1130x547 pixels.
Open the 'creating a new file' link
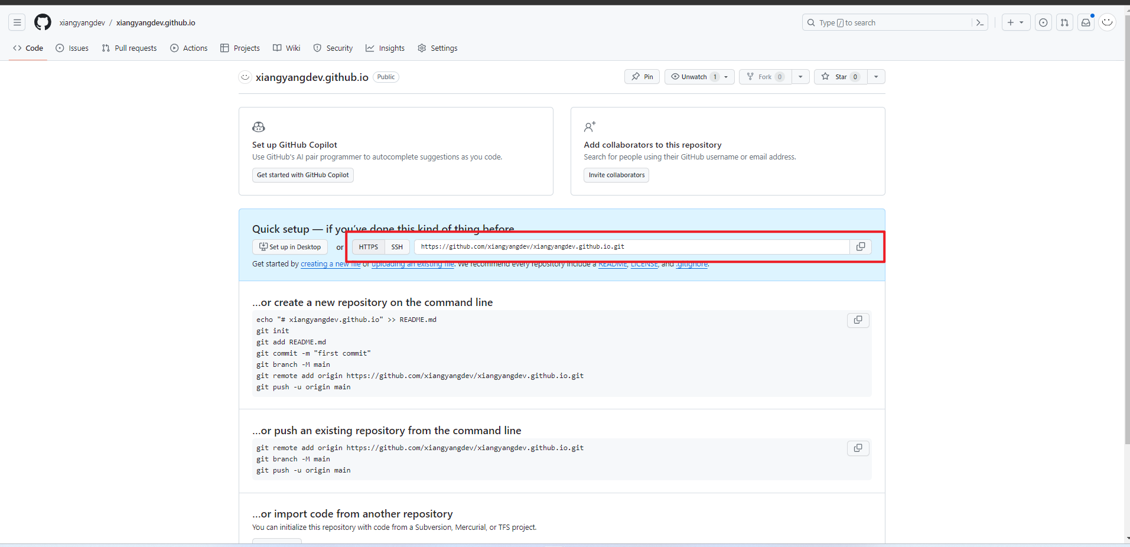(331, 264)
